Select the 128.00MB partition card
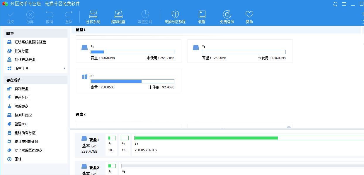 tap(240, 51)
